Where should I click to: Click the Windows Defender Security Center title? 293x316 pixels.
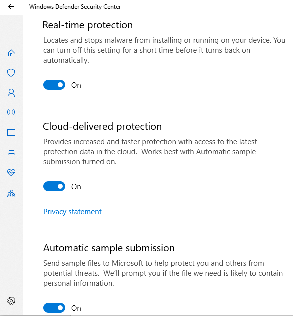pos(75,7)
